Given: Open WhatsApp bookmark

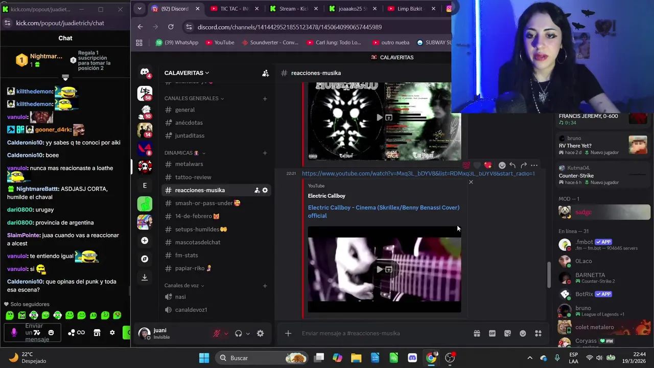Looking at the screenshot, I should pyautogui.click(x=177, y=42).
